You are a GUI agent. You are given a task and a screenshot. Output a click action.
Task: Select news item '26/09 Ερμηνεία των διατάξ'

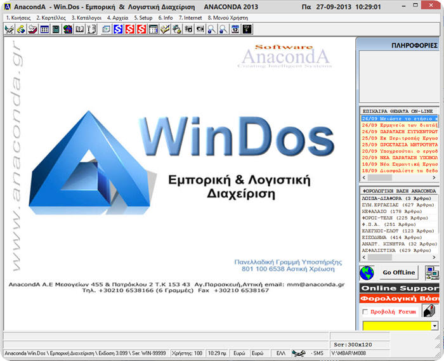400,125
